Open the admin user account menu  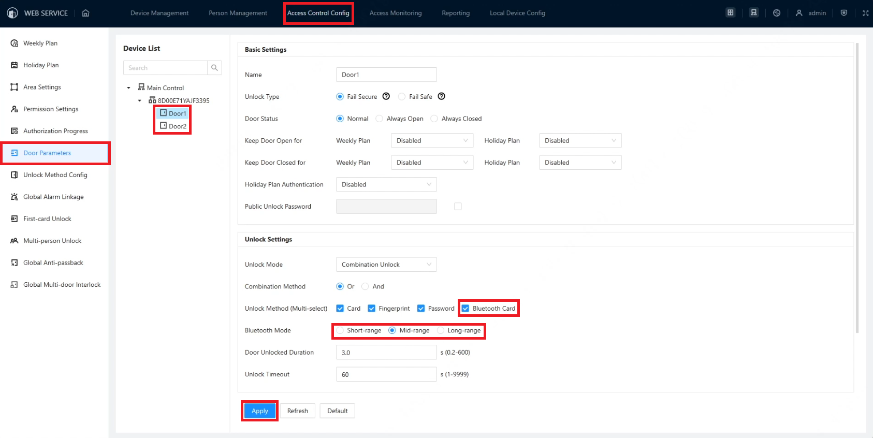pos(811,13)
